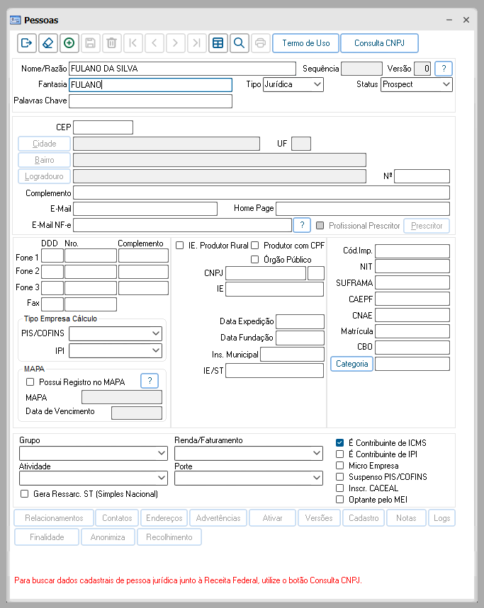This screenshot has width=484, height=608.
Task: Open the table grid view icon
Action: click(x=218, y=42)
